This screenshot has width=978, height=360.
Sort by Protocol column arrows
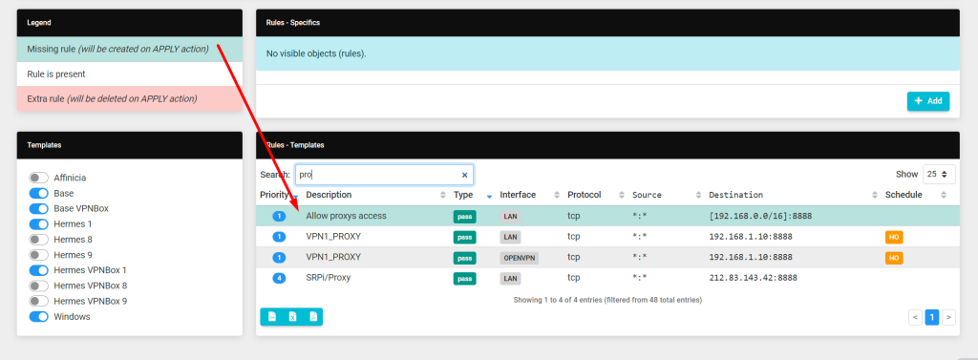(x=622, y=196)
